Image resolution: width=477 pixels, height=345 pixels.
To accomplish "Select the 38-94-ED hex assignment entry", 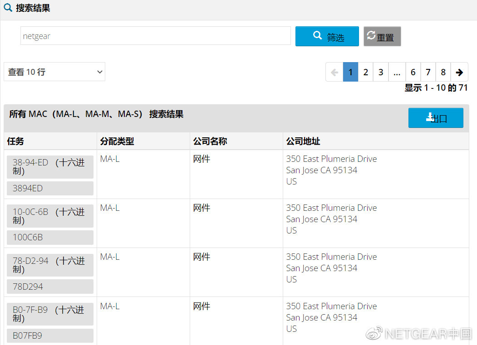I will click(x=49, y=167).
